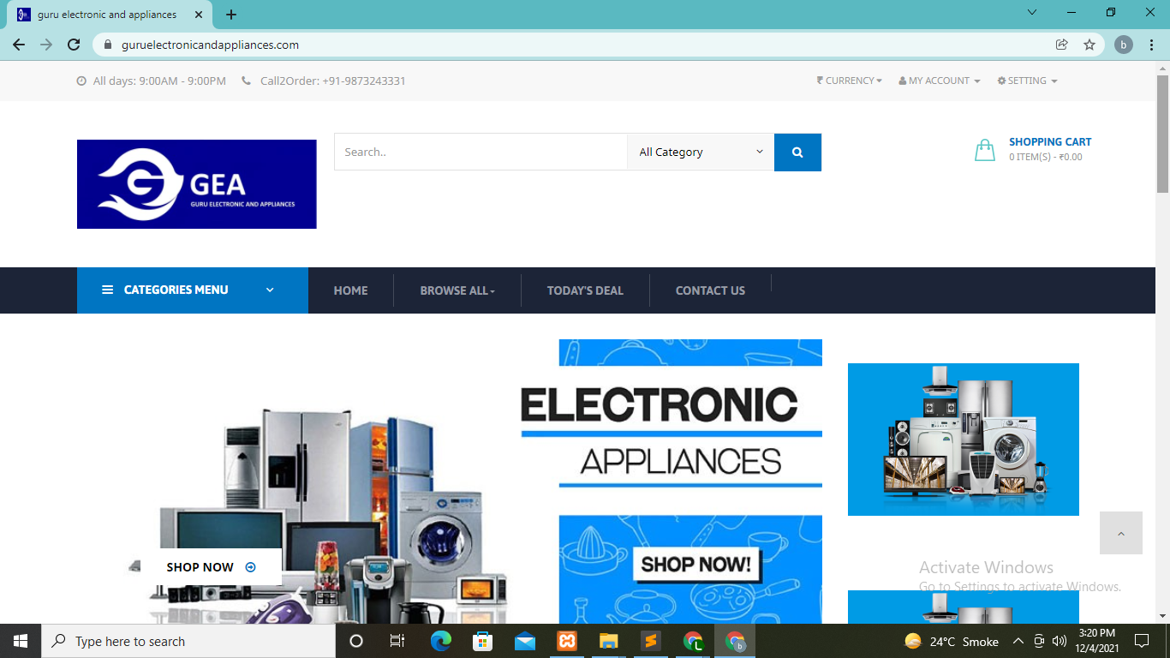Expand the Currency dropdown
This screenshot has height=658, width=1170.
coord(849,81)
